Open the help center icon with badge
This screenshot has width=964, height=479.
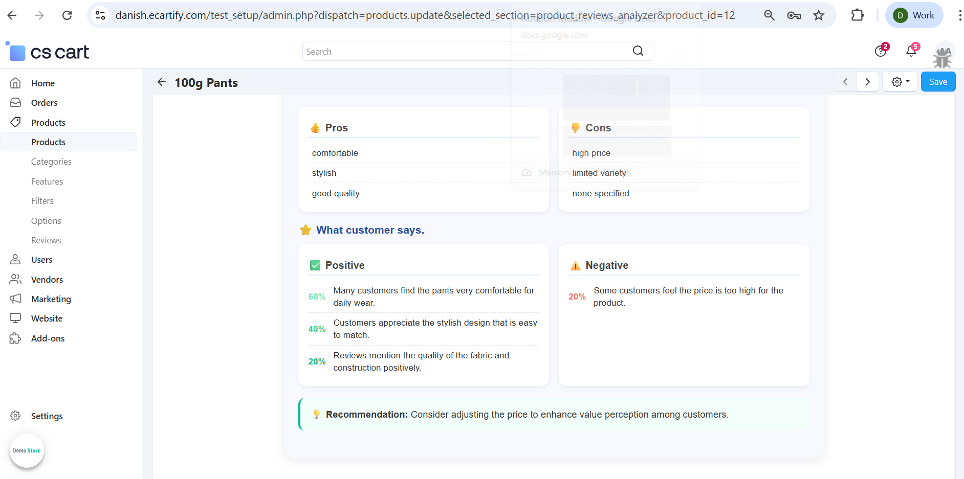click(x=881, y=51)
